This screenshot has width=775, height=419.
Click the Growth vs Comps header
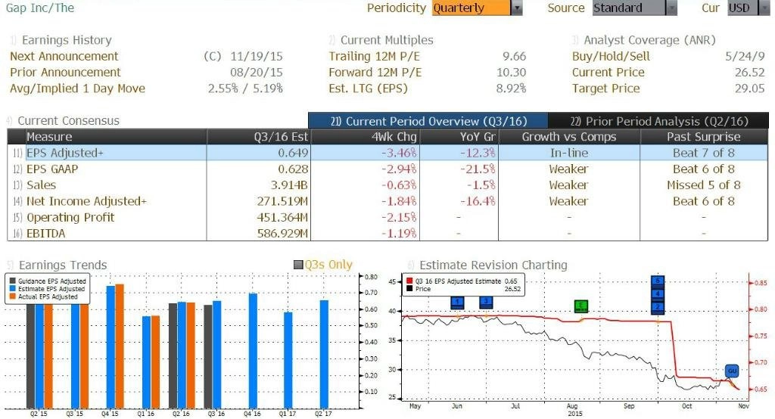tap(569, 137)
